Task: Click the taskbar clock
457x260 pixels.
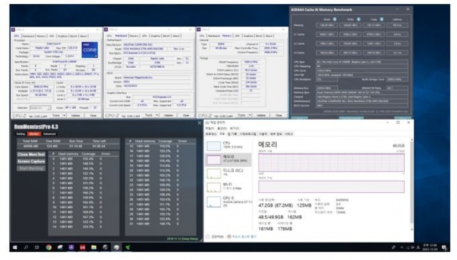Action: tap(430, 248)
